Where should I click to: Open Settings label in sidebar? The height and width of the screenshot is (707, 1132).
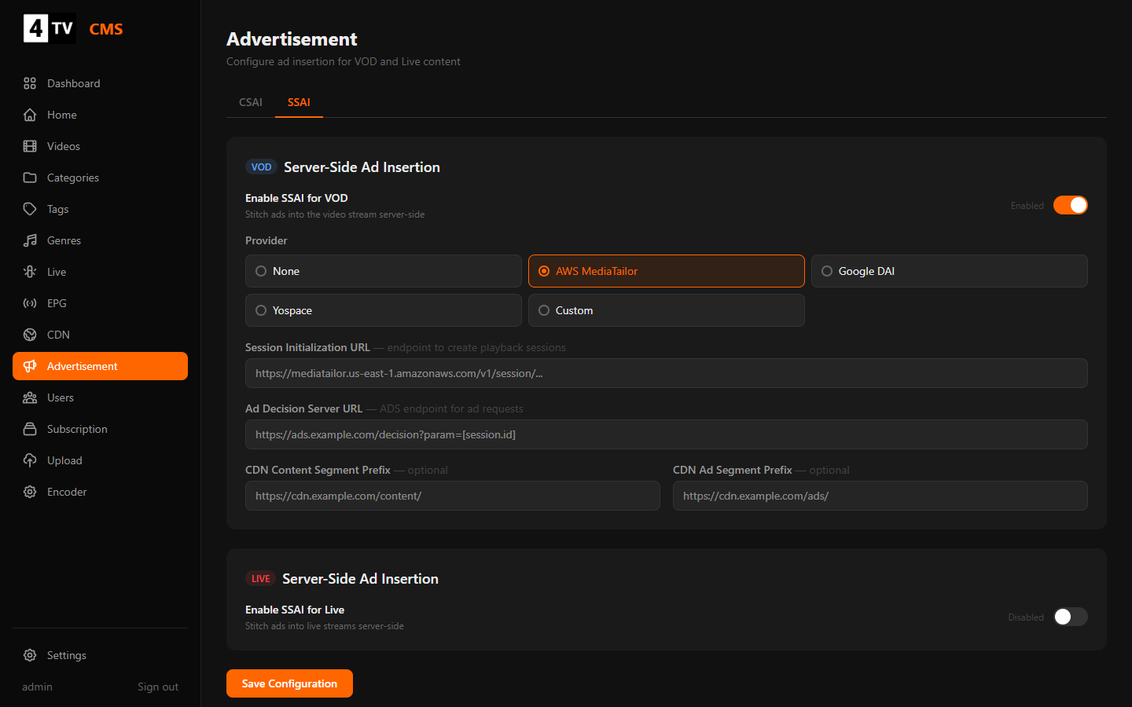pos(67,655)
